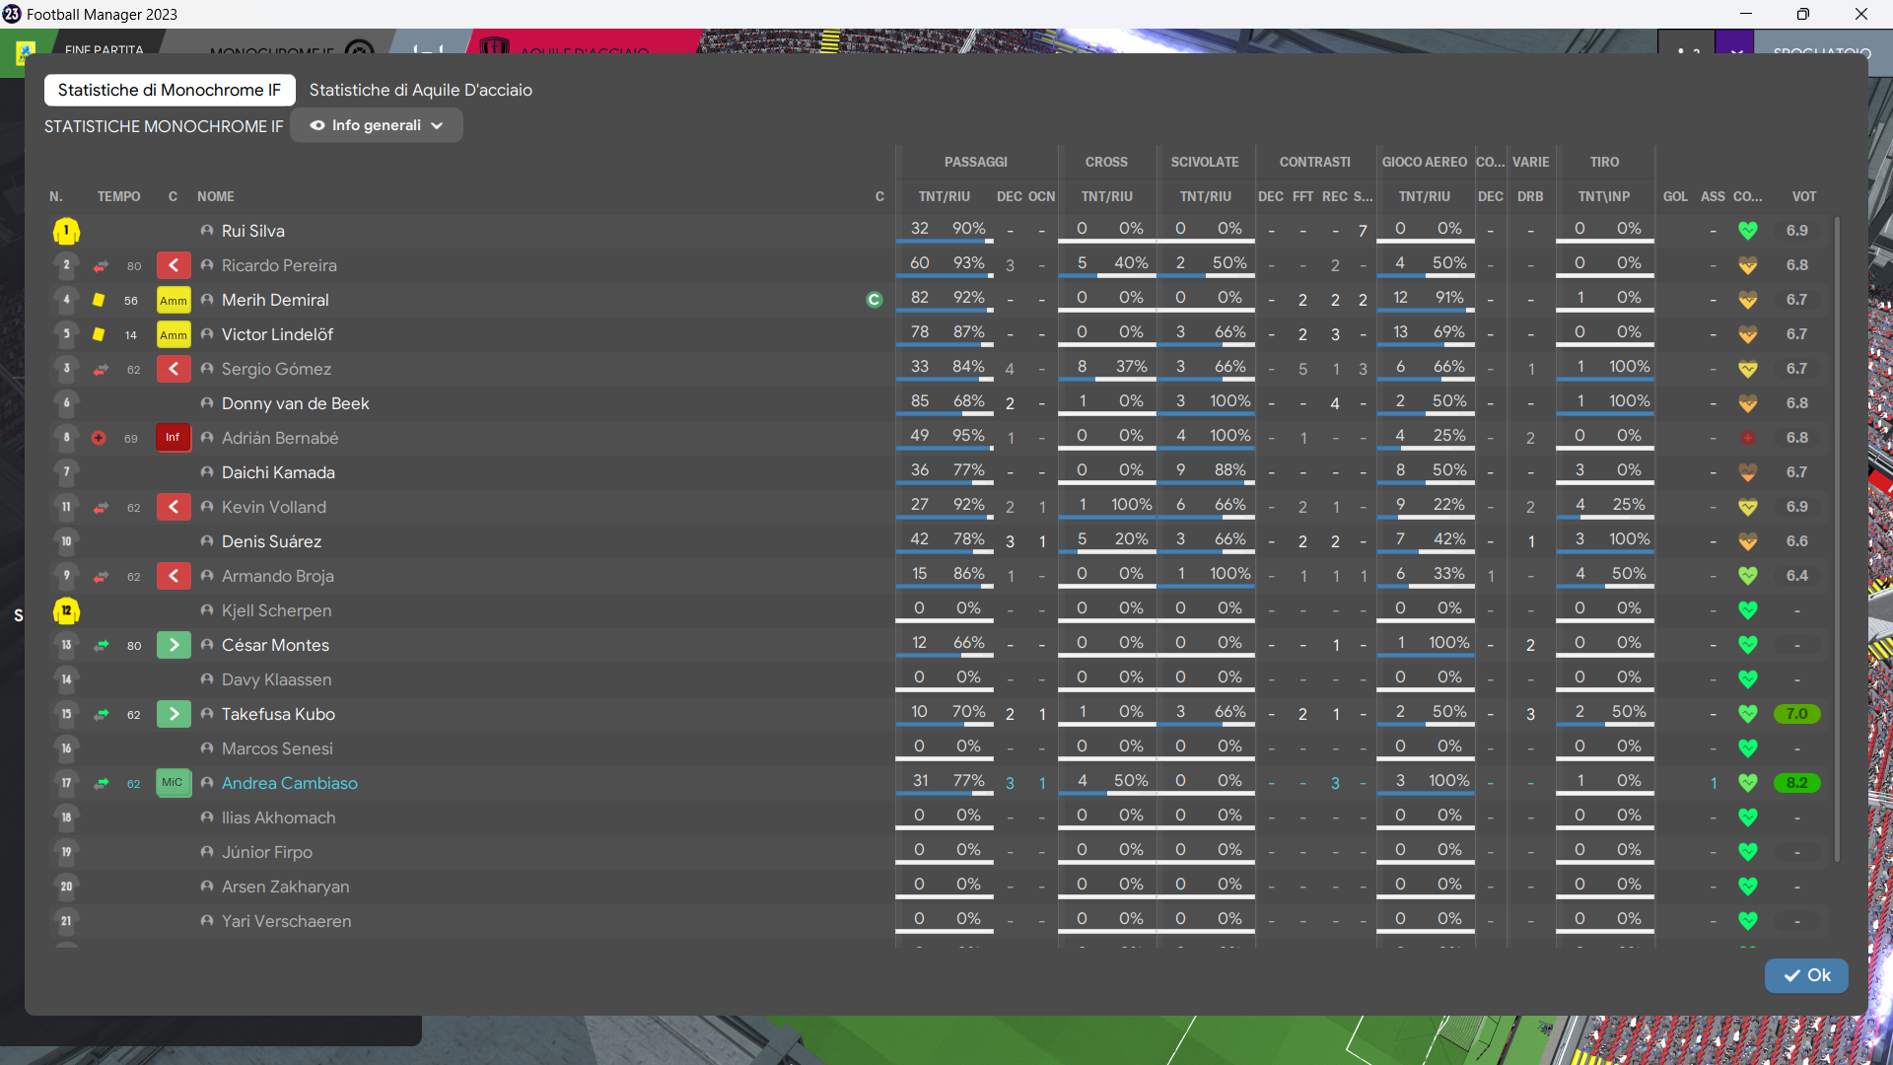Click Andrea Cambiaso's MiC man-of-match badge
Screen dimensions: 1893x1065
click(173, 783)
